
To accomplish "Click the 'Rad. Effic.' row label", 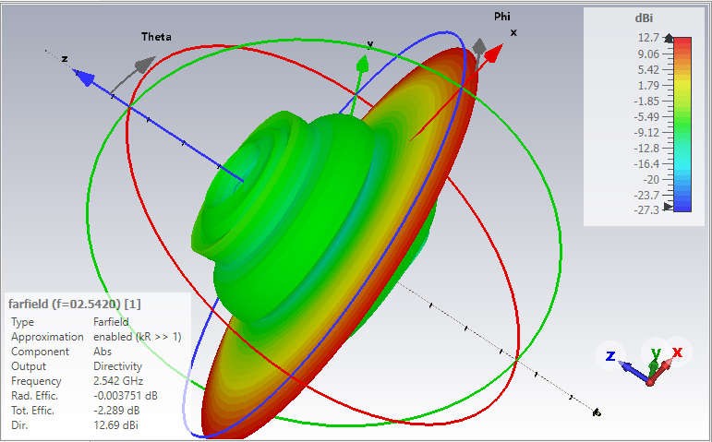I will 34,396.
